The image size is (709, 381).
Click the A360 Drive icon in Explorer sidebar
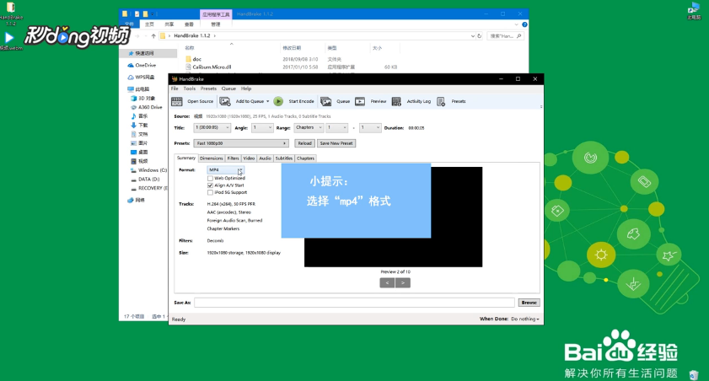pos(134,107)
